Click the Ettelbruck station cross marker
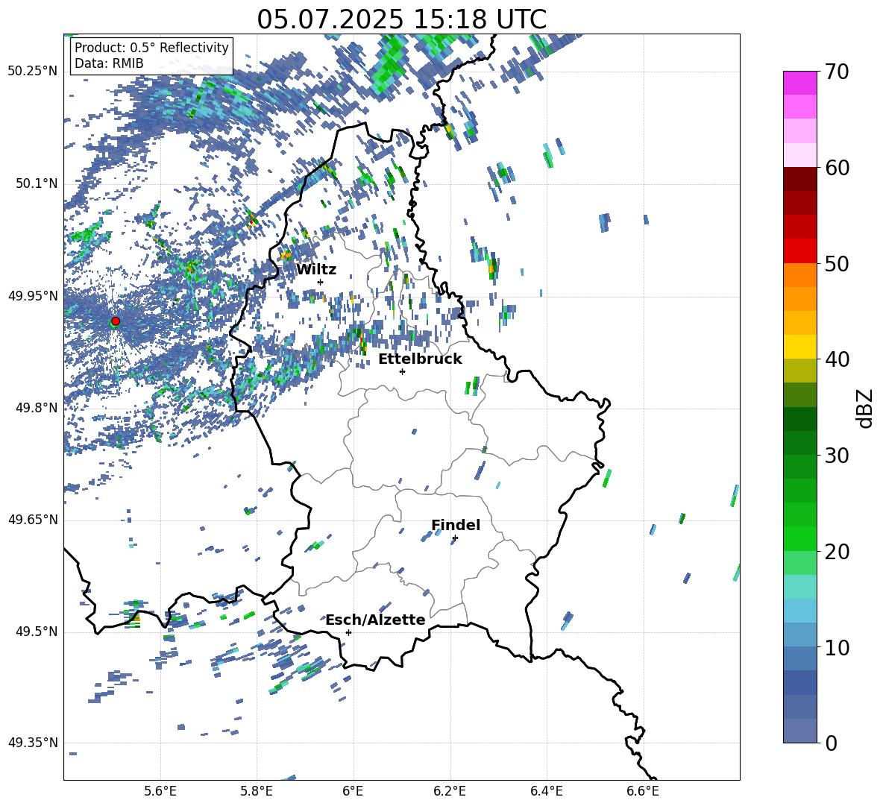 pyautogui.click(x=402, y=371)
